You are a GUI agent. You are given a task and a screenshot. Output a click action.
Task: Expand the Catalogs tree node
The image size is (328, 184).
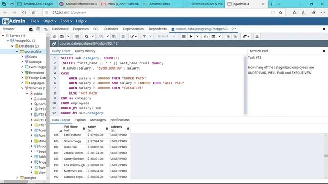point(22,62)
